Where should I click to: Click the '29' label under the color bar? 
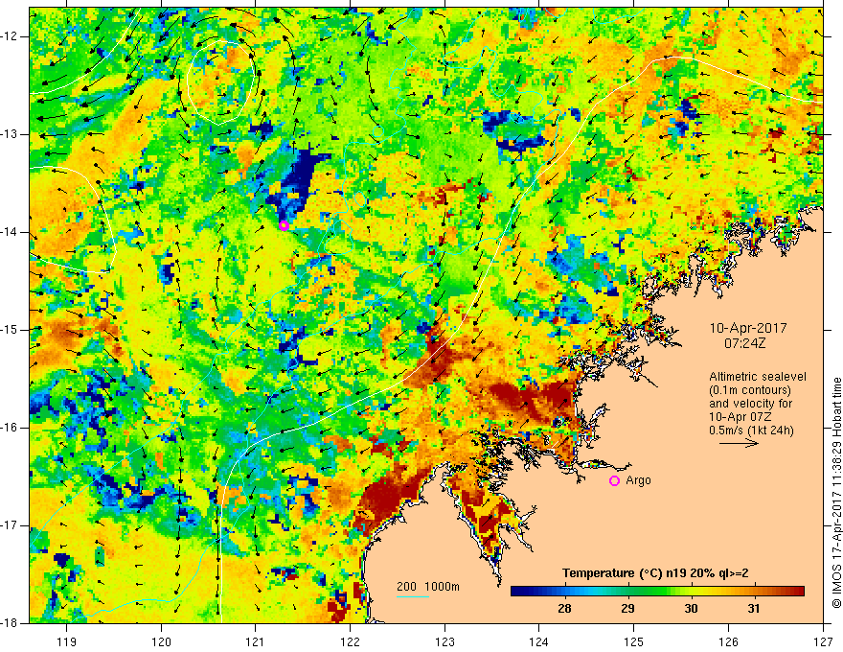point(627,609)
